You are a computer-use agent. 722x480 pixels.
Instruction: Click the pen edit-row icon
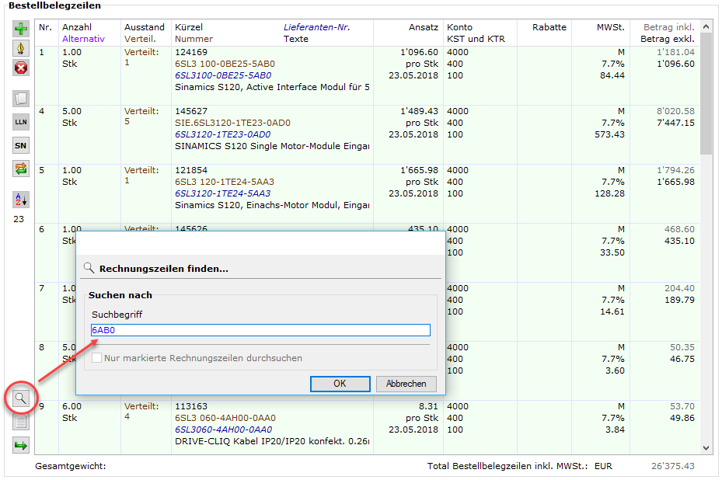coord(21,48)
